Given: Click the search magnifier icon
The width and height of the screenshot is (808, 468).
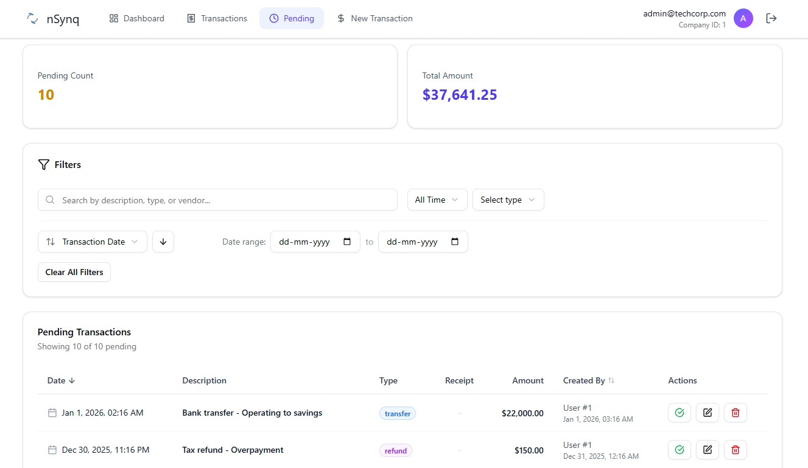Looking at the screenshot, I should (50, 200).
